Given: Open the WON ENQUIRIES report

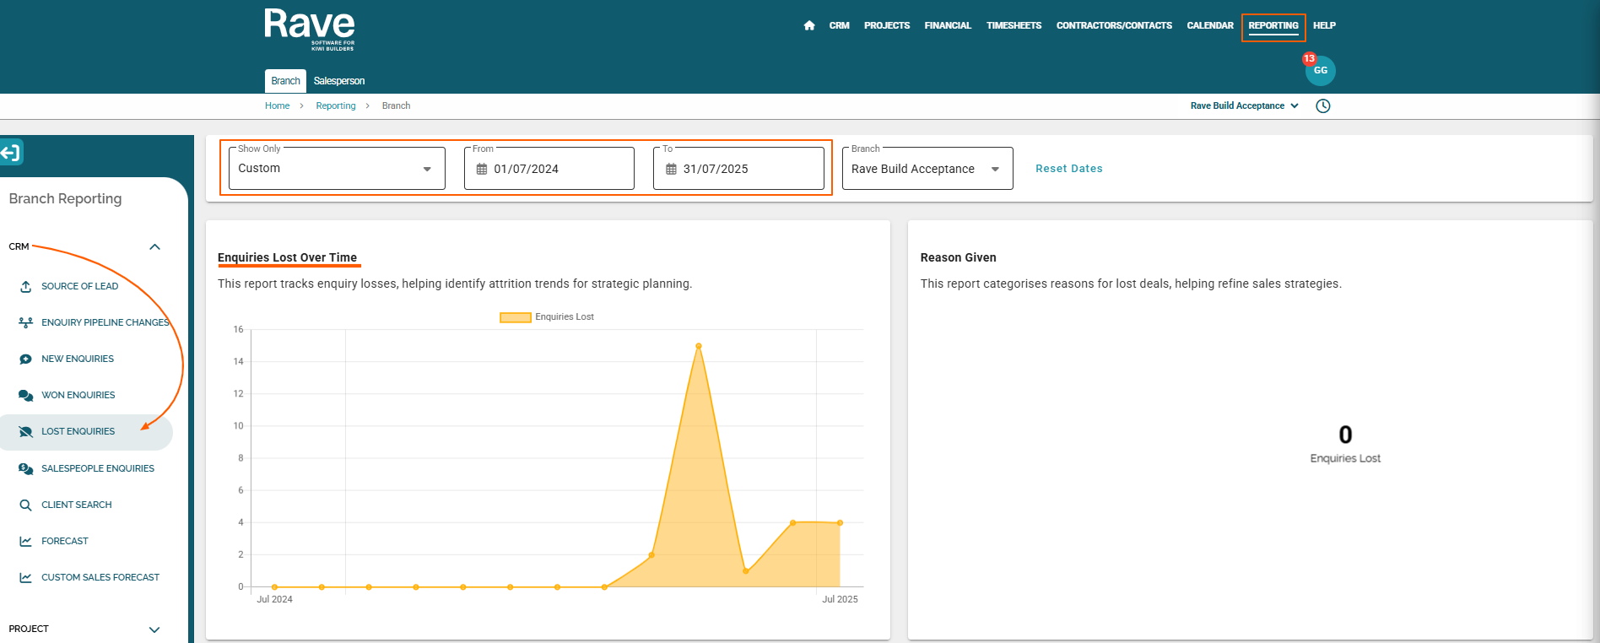Looking at the screenshot, I should click(78, 396).
